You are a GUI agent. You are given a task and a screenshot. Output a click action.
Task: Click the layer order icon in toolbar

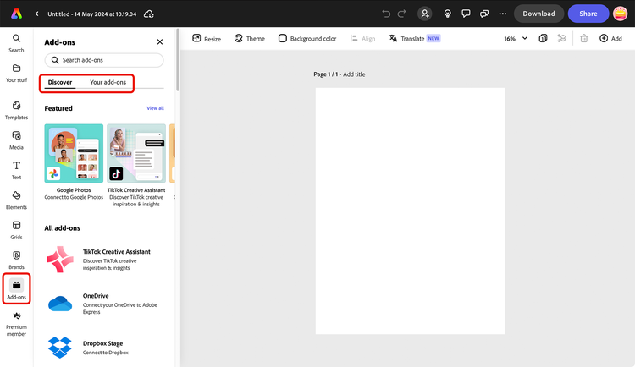tap(561, 38)
